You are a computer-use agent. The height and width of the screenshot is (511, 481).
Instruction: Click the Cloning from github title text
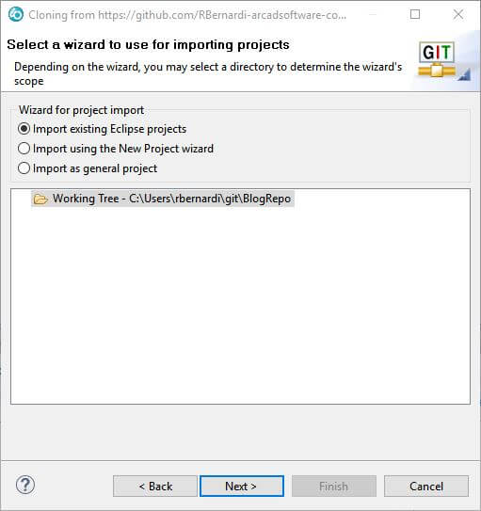(x=187, y=15)
